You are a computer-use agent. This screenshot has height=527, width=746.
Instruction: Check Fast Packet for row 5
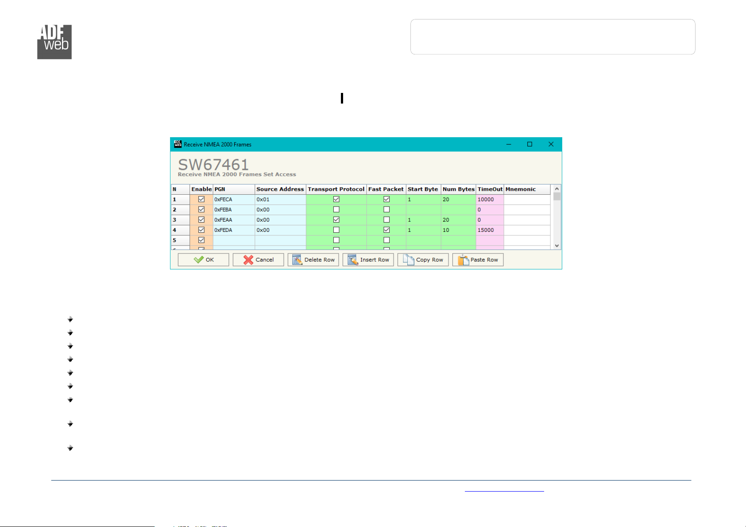[387, 240]
